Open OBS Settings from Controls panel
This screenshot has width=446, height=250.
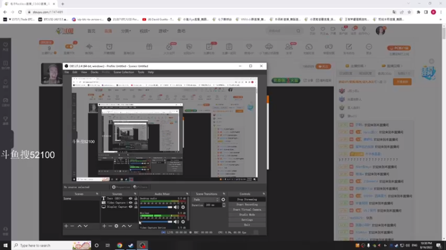247,219
